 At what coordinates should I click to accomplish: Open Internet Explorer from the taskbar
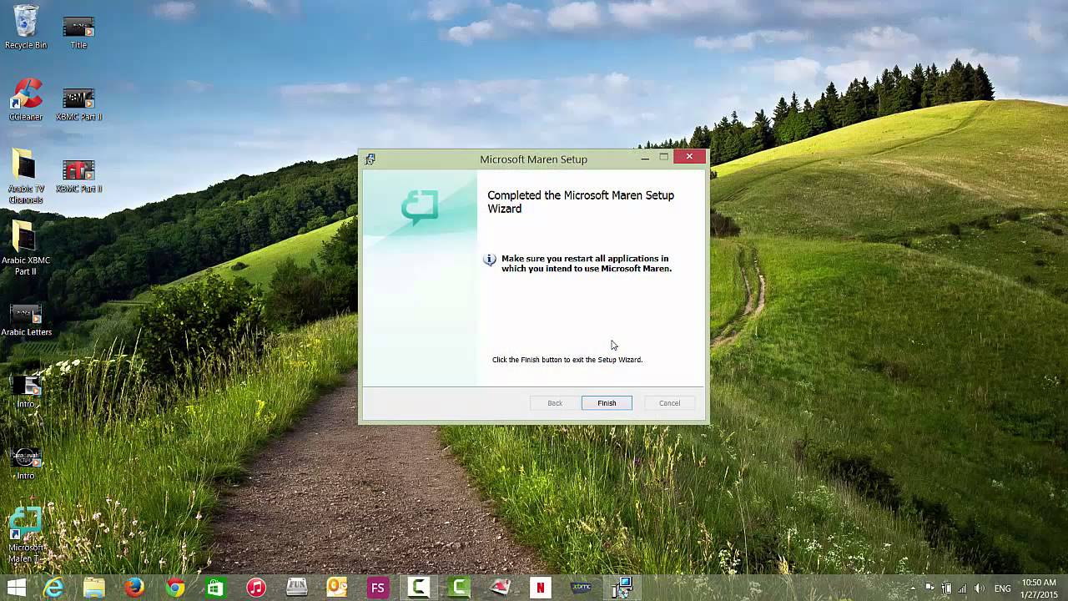(53, 588)
